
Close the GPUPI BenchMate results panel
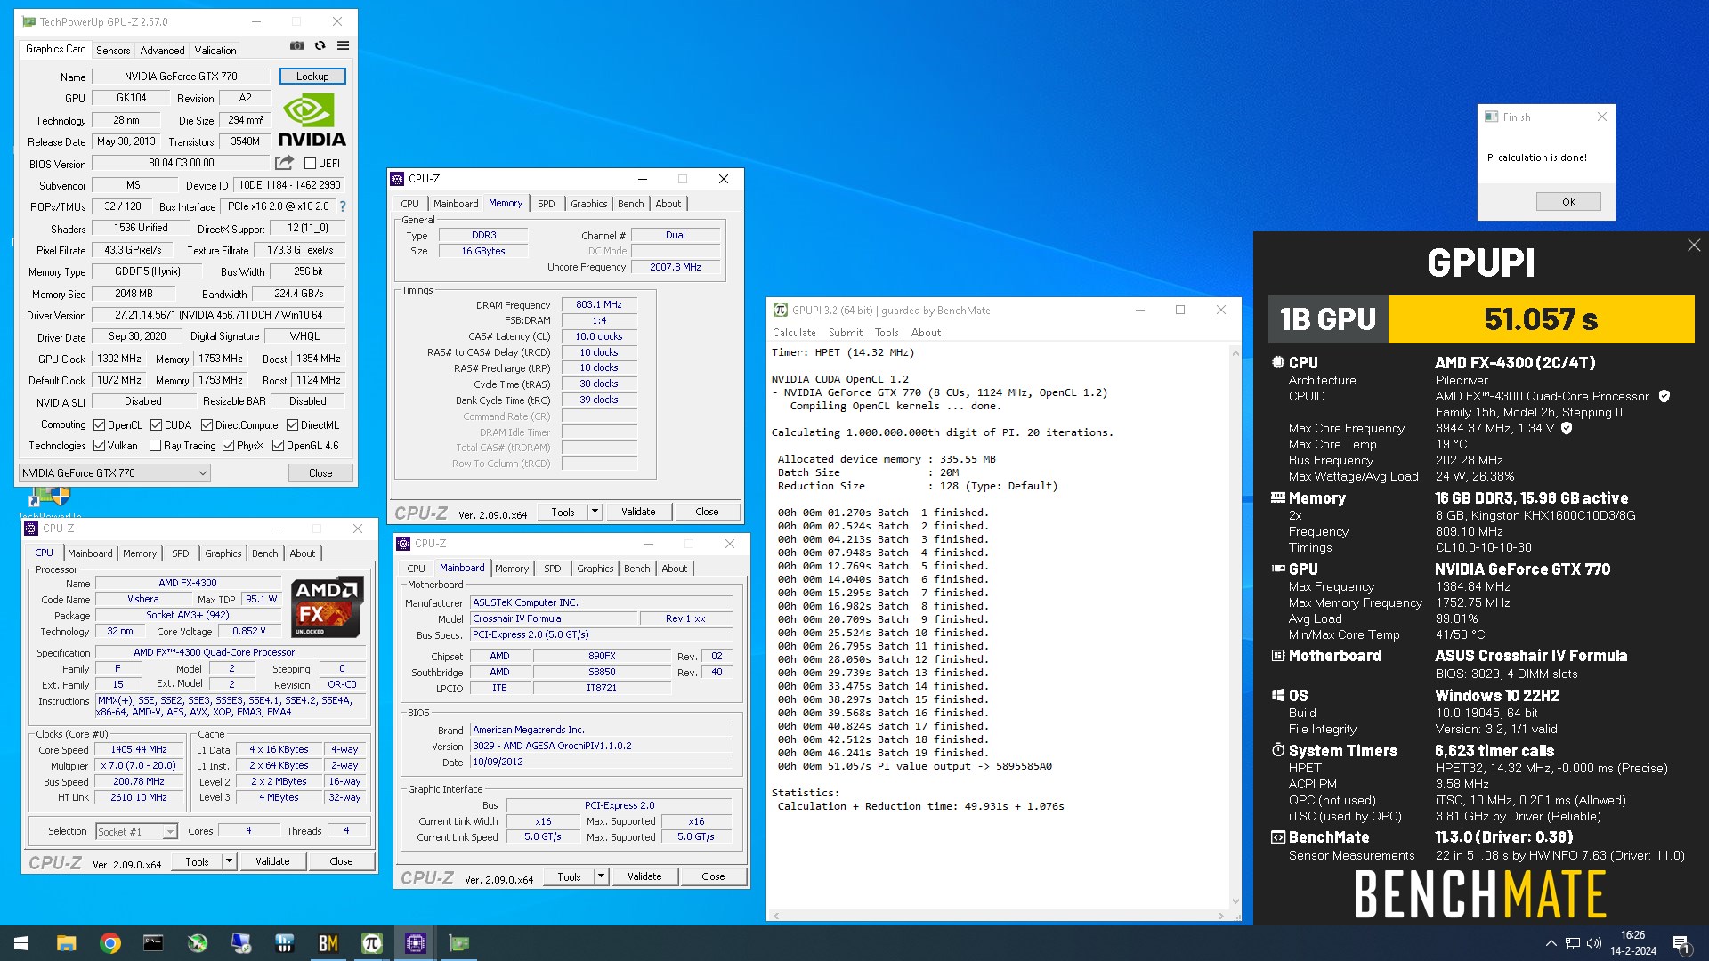(1693, 246)
